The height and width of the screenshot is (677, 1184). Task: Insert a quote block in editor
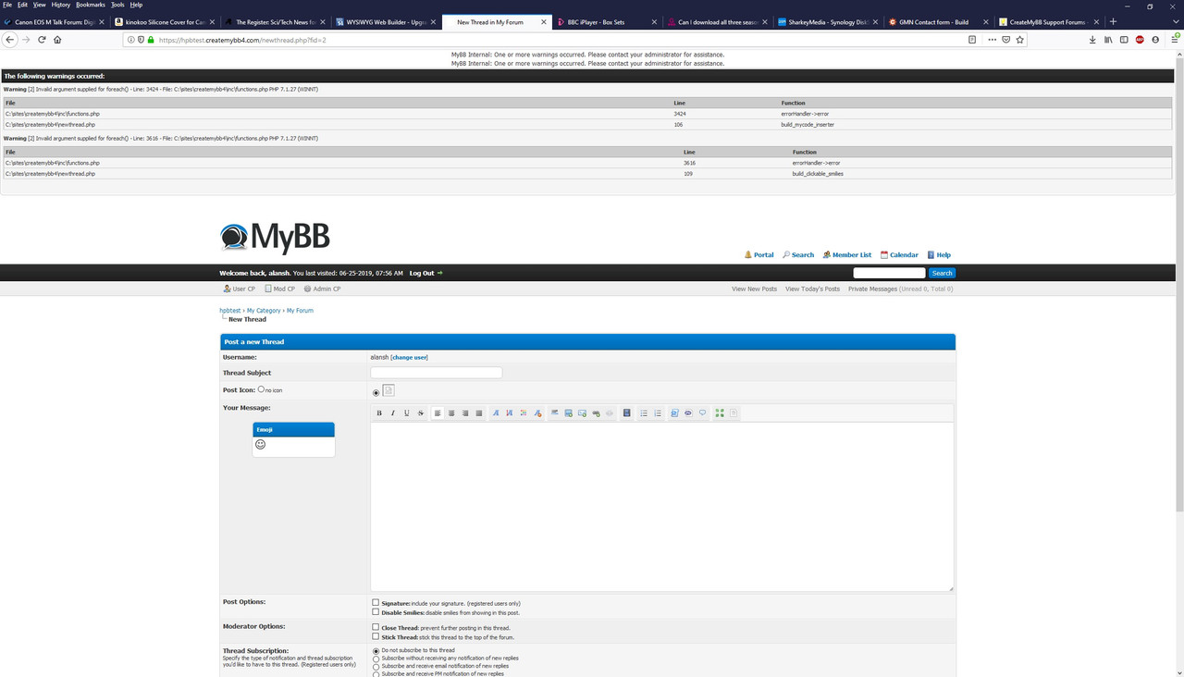click(x=703, y=412)
